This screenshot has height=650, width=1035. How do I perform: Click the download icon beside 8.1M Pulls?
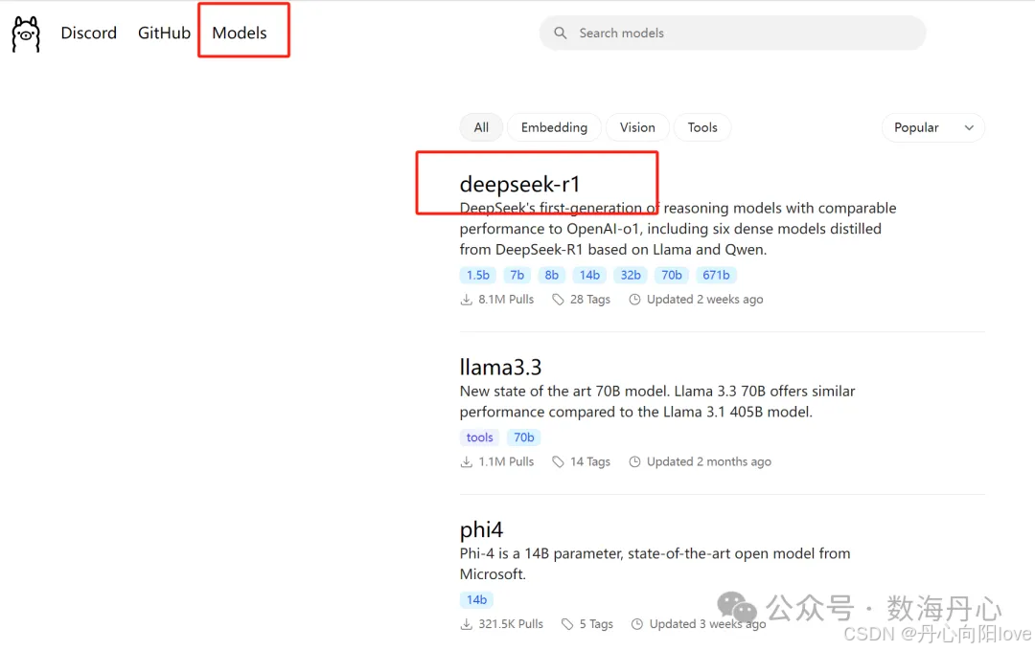(466, 300)
